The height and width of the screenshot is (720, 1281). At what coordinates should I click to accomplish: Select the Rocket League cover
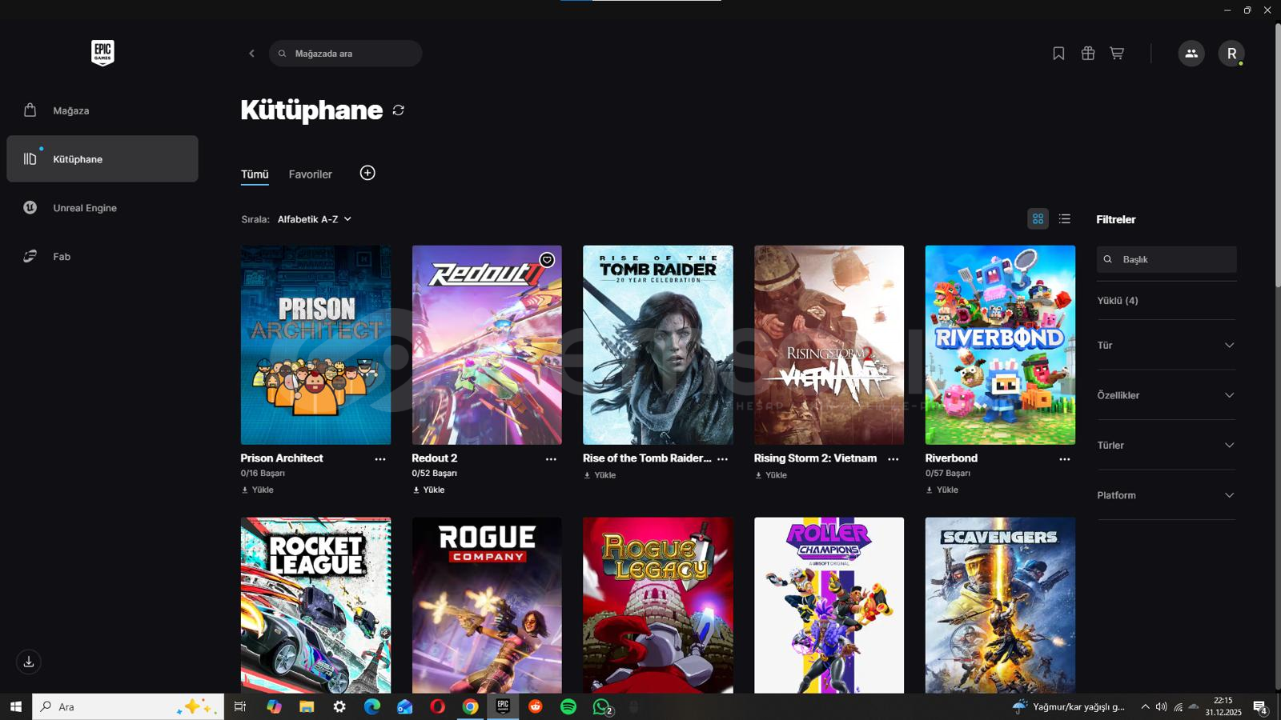pos(316,606)
